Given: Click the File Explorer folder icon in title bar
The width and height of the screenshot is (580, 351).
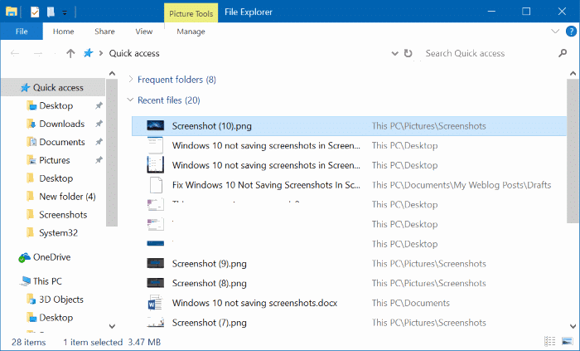Looking at the screenshot, I should pyautogui.click(x=12, y=12).
